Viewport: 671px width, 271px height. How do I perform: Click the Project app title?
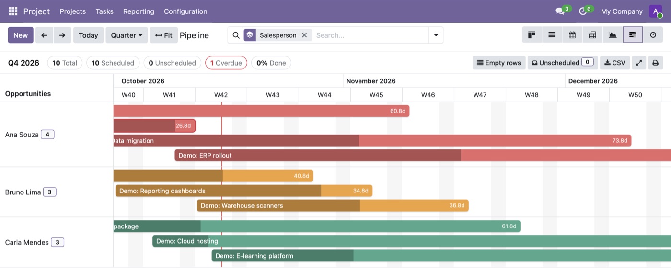point(36,11)
